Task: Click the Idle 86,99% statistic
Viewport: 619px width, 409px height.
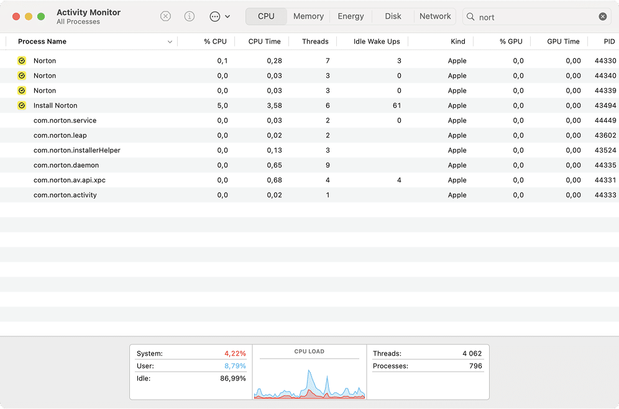Action: tap(191, 379)
